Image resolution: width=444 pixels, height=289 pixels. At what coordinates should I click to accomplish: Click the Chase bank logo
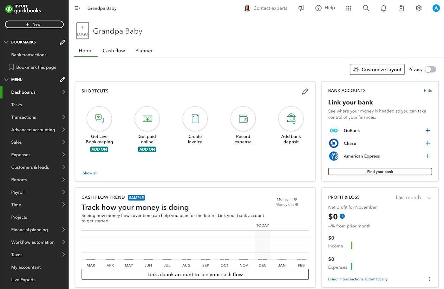tap(334, 143)
